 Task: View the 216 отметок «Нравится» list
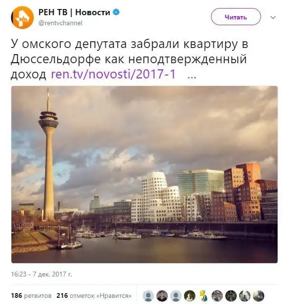[x=94, y=295]
